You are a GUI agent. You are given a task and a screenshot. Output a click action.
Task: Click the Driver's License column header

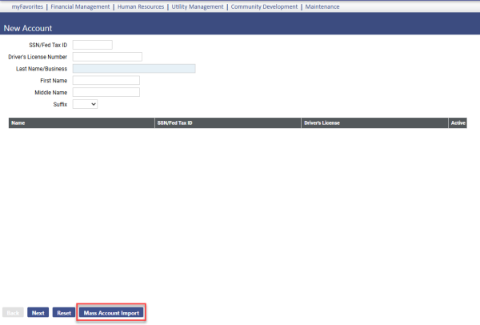click(324, 123)
